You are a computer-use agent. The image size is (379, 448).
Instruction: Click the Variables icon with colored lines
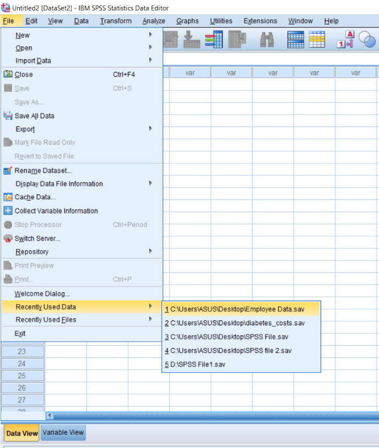click(x=214, y=40)
